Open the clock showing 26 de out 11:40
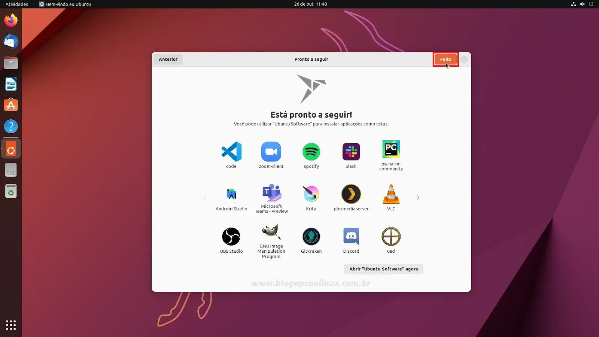 (310, 4)
